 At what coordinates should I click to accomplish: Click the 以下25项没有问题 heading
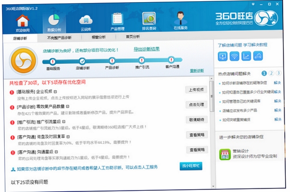30,182
